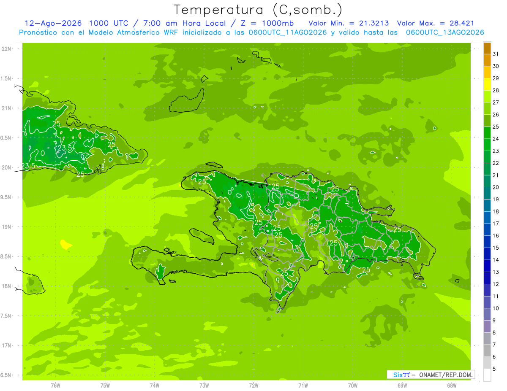Click blue legend swatch between 15 and 16

click(x=487, y=242)
